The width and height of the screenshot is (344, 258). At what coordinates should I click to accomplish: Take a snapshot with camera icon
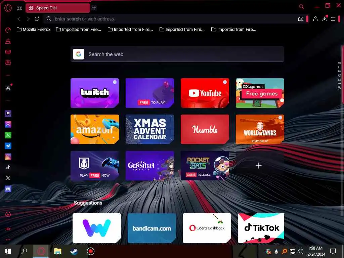click(x=301, y=19)
